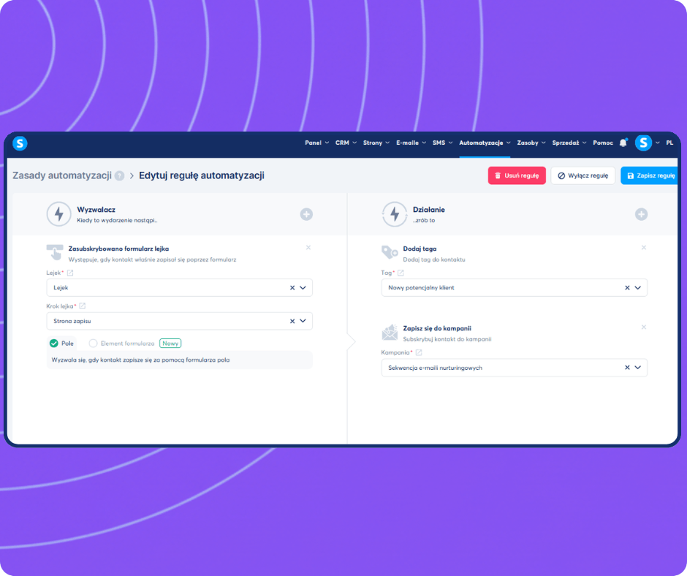The height and width of the screenshot is (576, 687).
Task: Open the Panel menu
Action: 316,143
